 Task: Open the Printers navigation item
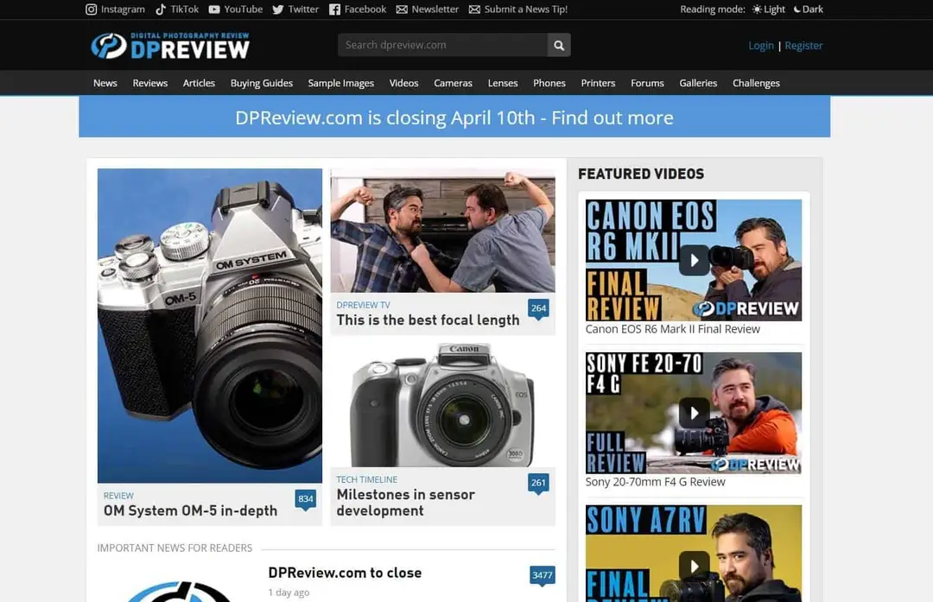pos(598,83)
